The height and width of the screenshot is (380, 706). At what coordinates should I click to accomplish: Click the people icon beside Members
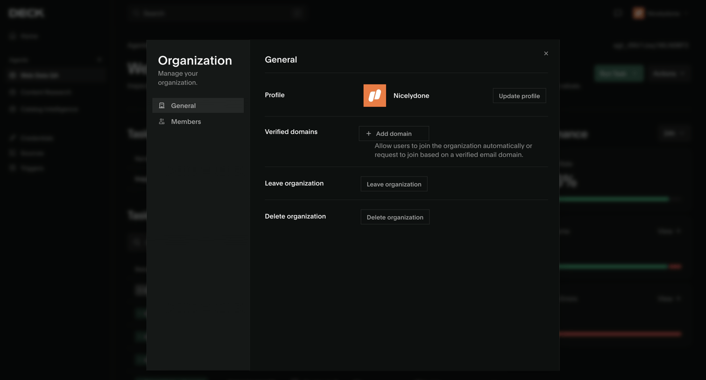click(162, 121)
